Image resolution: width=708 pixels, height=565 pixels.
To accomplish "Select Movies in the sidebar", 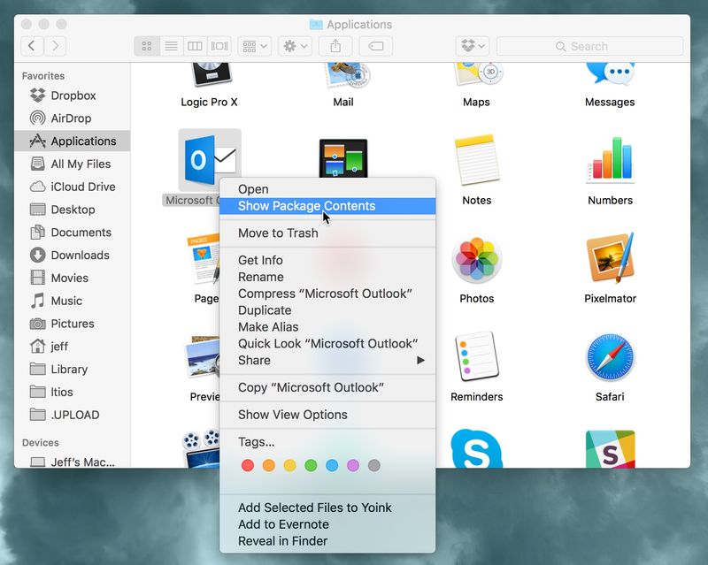I will point(73,278).
